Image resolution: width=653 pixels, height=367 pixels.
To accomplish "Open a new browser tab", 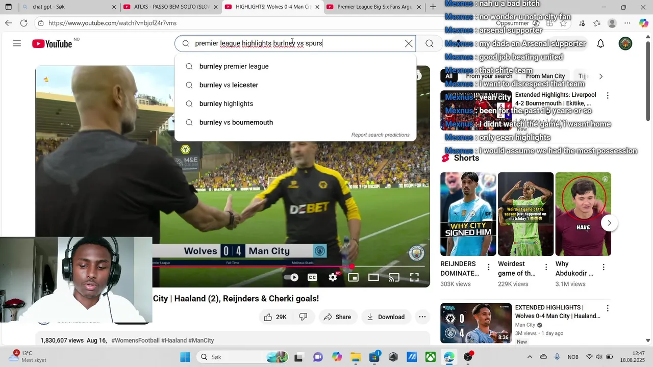I will (x=433, y=7).
